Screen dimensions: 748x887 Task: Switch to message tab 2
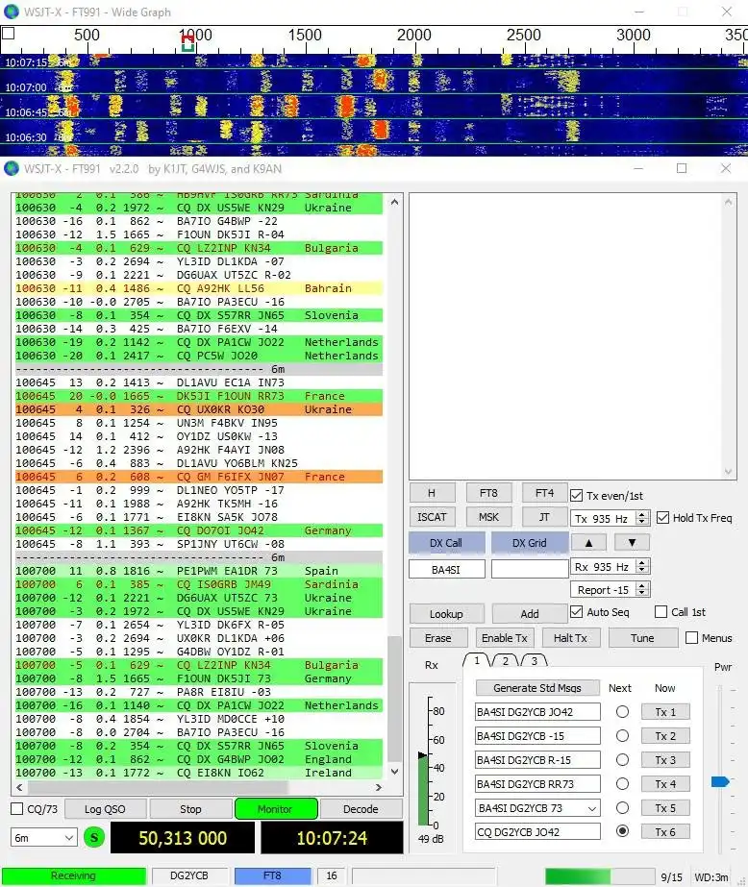point(505,660)
